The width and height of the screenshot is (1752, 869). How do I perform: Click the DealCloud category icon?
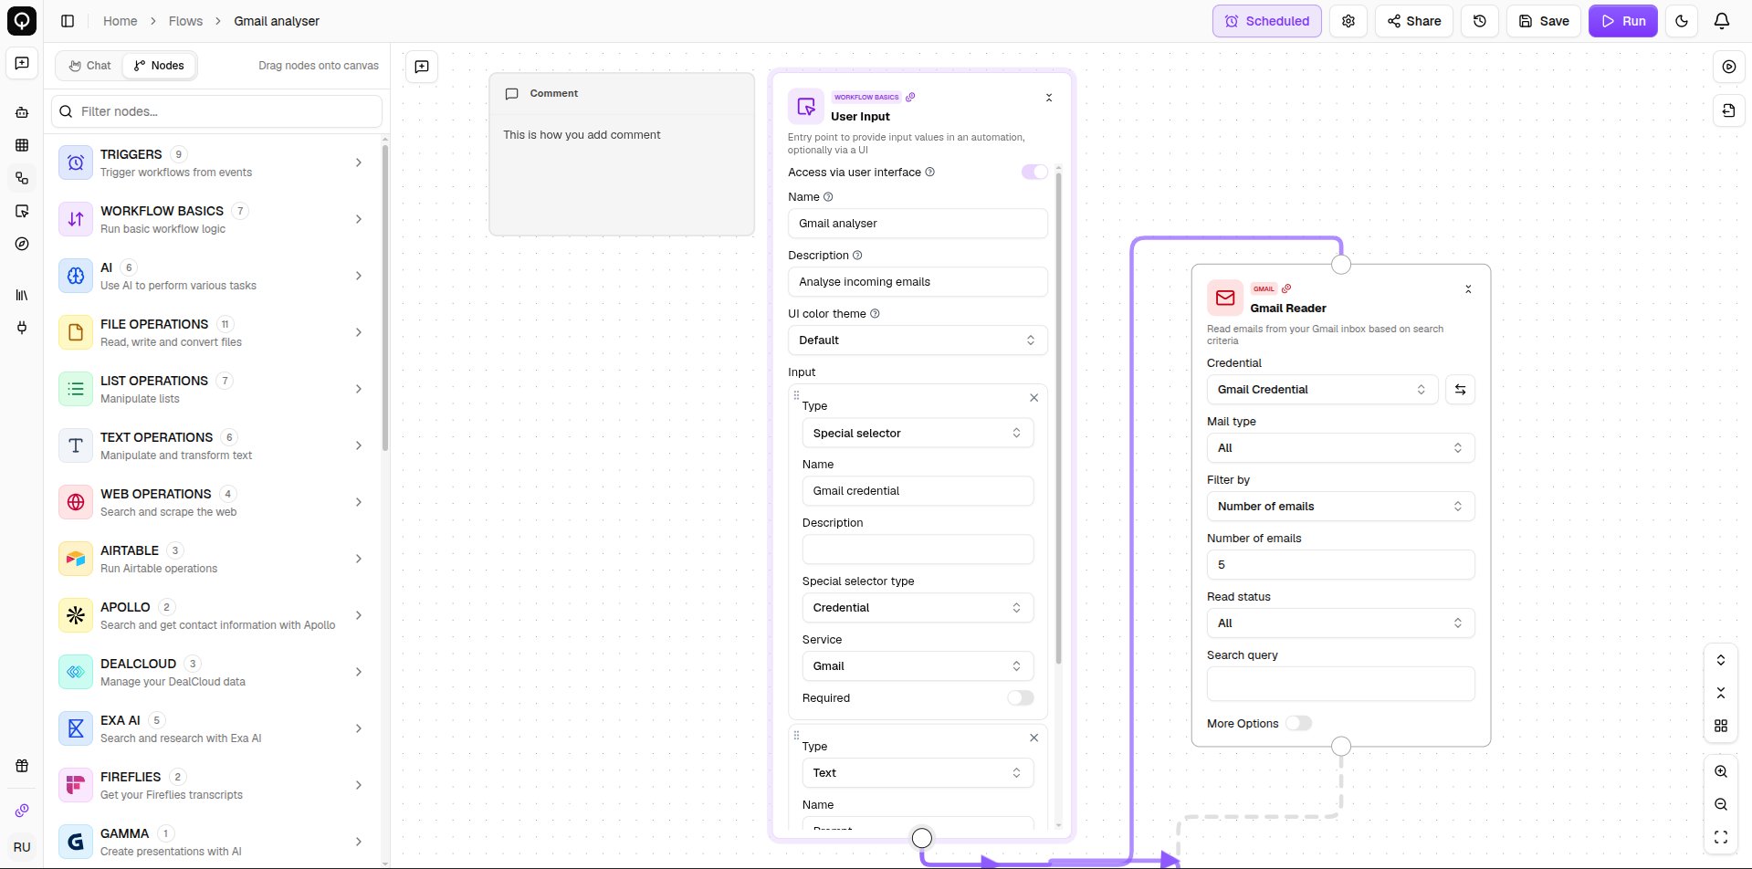[x=76, y=672]
